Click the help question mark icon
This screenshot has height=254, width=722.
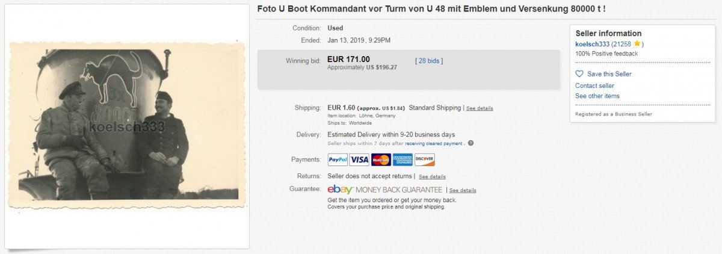pos(471,143)
